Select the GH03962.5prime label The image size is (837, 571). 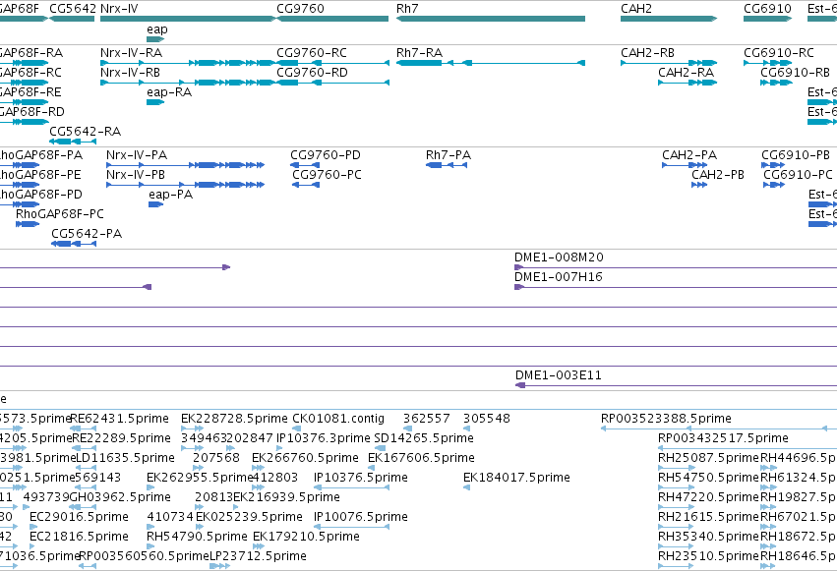pos(121,497)
